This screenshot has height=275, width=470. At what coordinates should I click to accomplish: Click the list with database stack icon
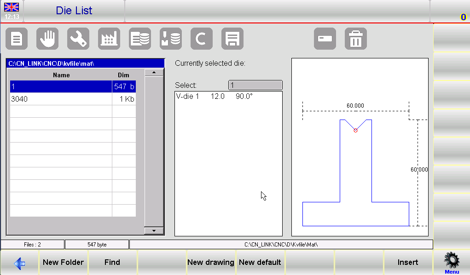coord(140,39)
